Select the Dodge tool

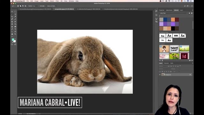pos(15,27)
